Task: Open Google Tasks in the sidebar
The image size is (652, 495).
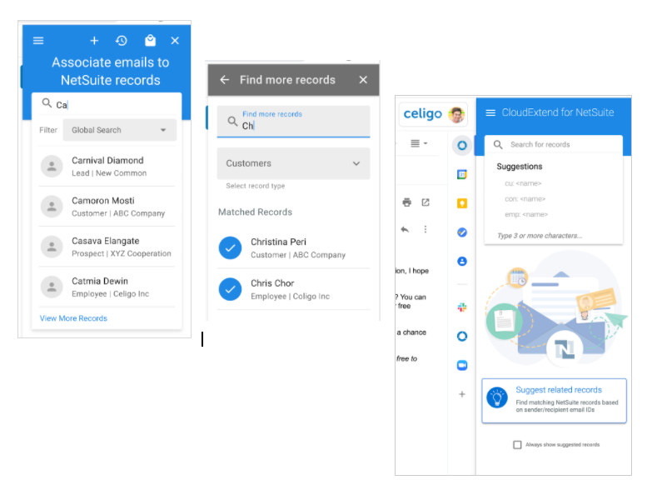Action: point(462,232)
